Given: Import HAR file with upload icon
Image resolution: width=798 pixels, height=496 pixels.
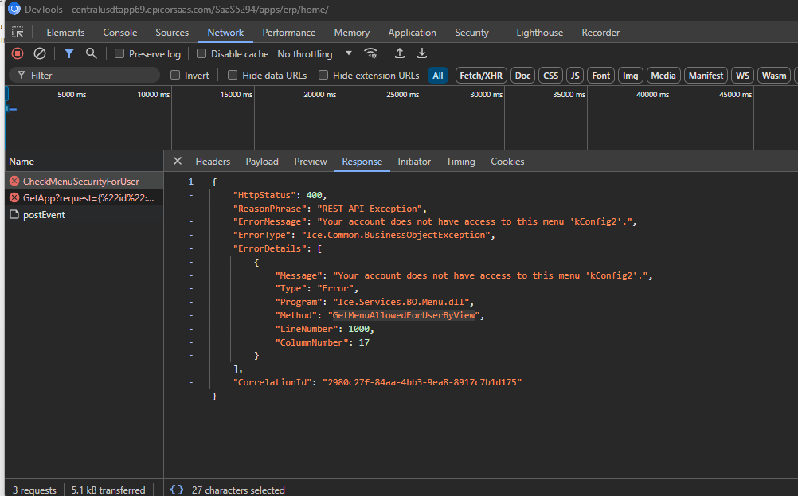Looking at the screenshot, I should 400,53.
